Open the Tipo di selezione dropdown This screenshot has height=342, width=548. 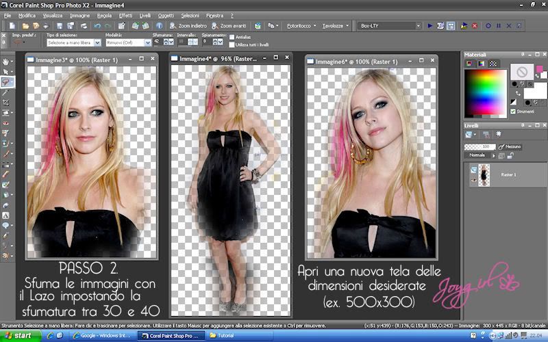click(x=97, y=42)
